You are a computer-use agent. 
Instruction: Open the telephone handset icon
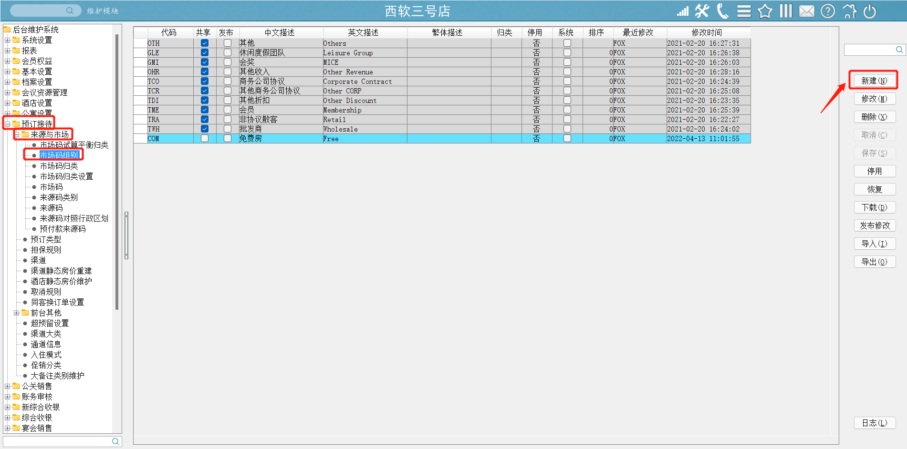pyautogui.click(x=723, y=11)
